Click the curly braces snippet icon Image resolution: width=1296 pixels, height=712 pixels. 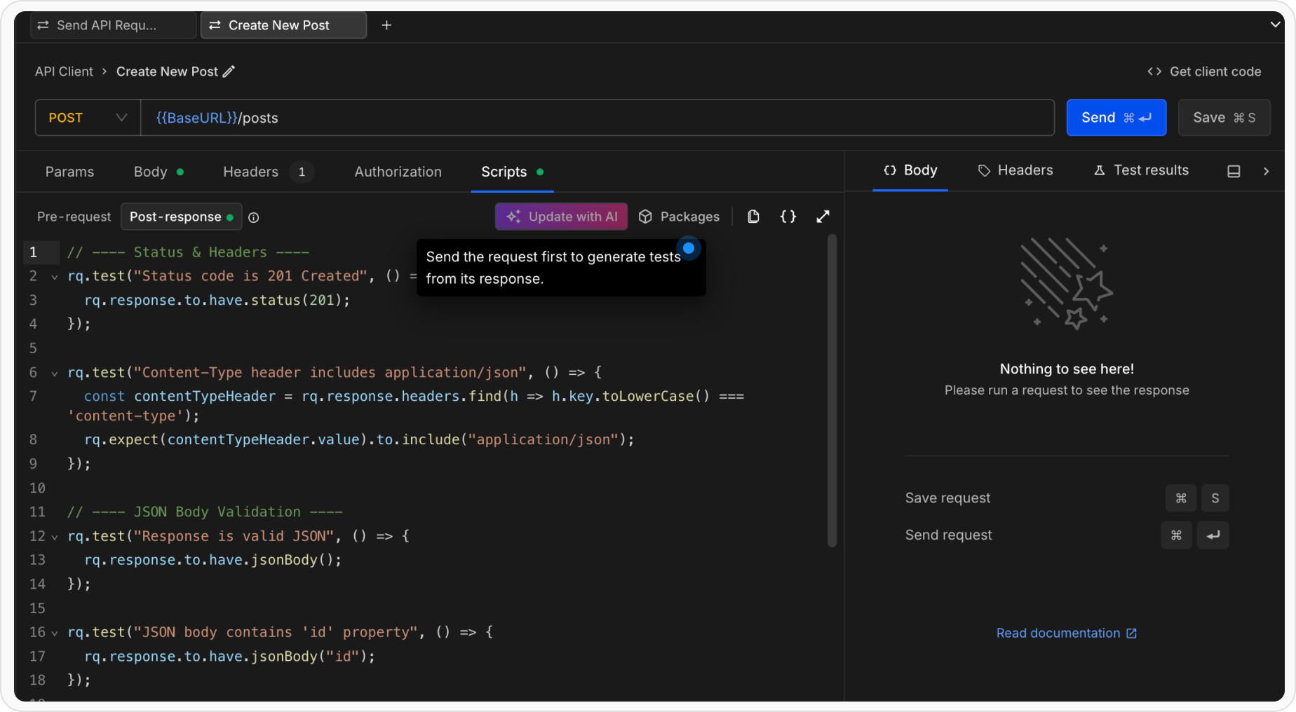[x=788, y=217]
